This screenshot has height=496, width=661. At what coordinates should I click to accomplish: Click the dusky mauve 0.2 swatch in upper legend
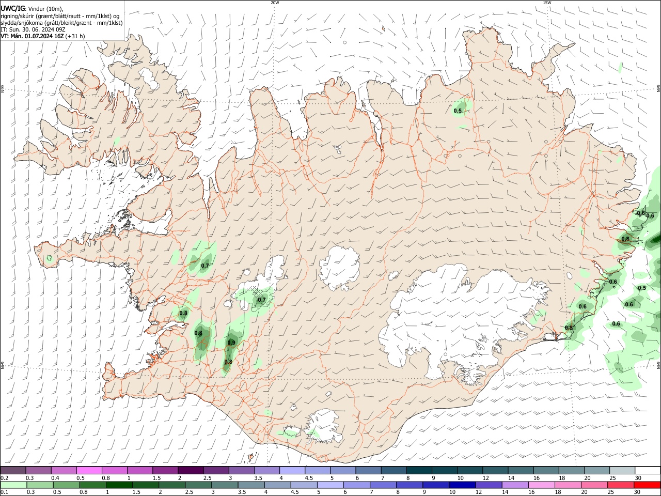(x=13, y=470)
